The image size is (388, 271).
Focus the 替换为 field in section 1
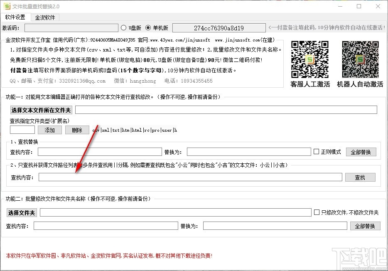(x=249, y=152)
